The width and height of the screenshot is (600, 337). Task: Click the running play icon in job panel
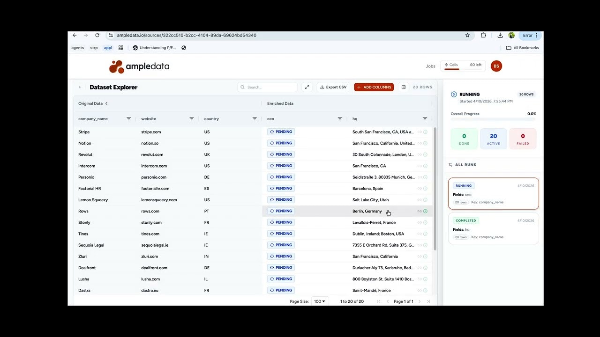pos(454,95)
